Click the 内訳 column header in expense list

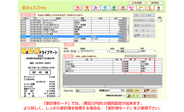click(x=100, y=18)
